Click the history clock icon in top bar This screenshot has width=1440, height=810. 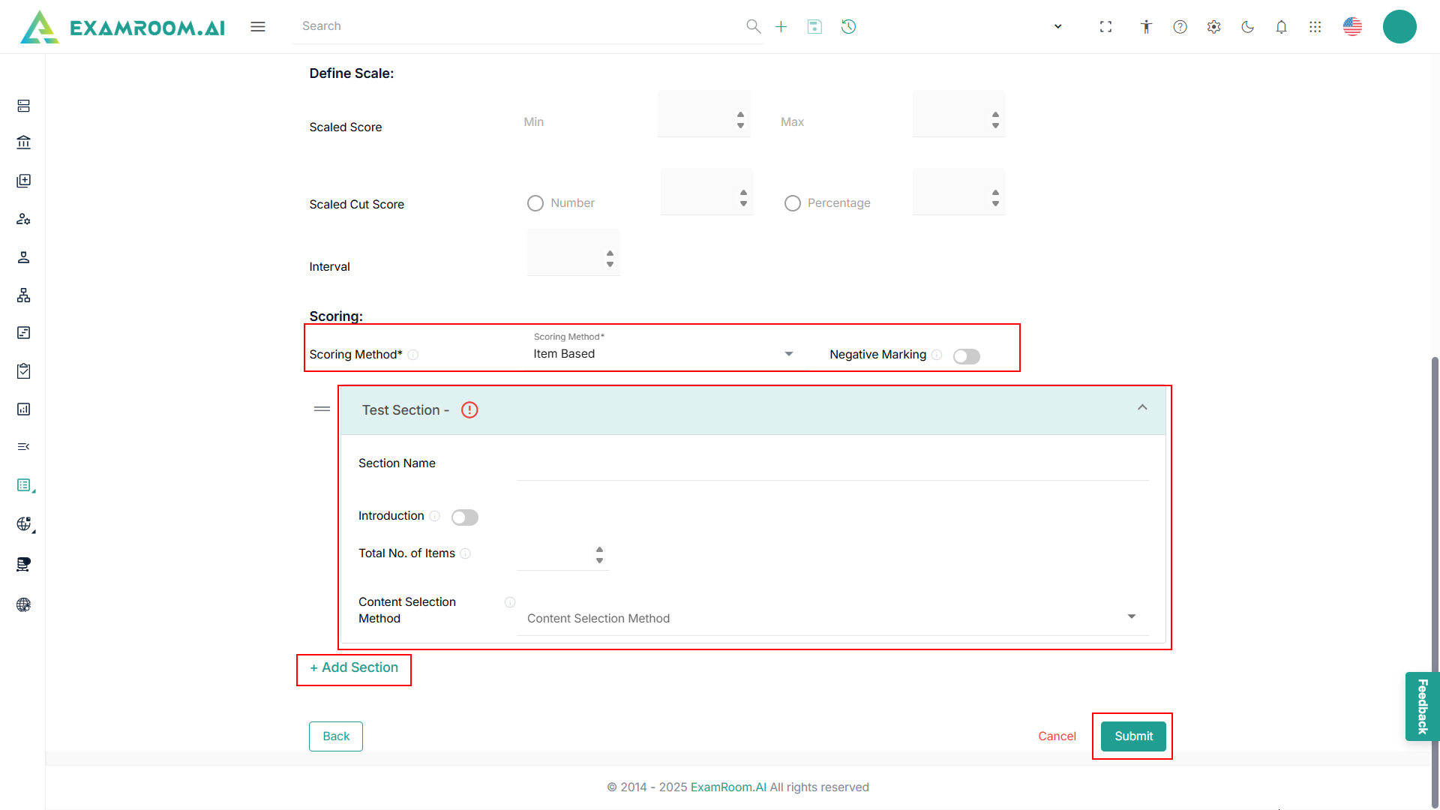pos(848,27)
